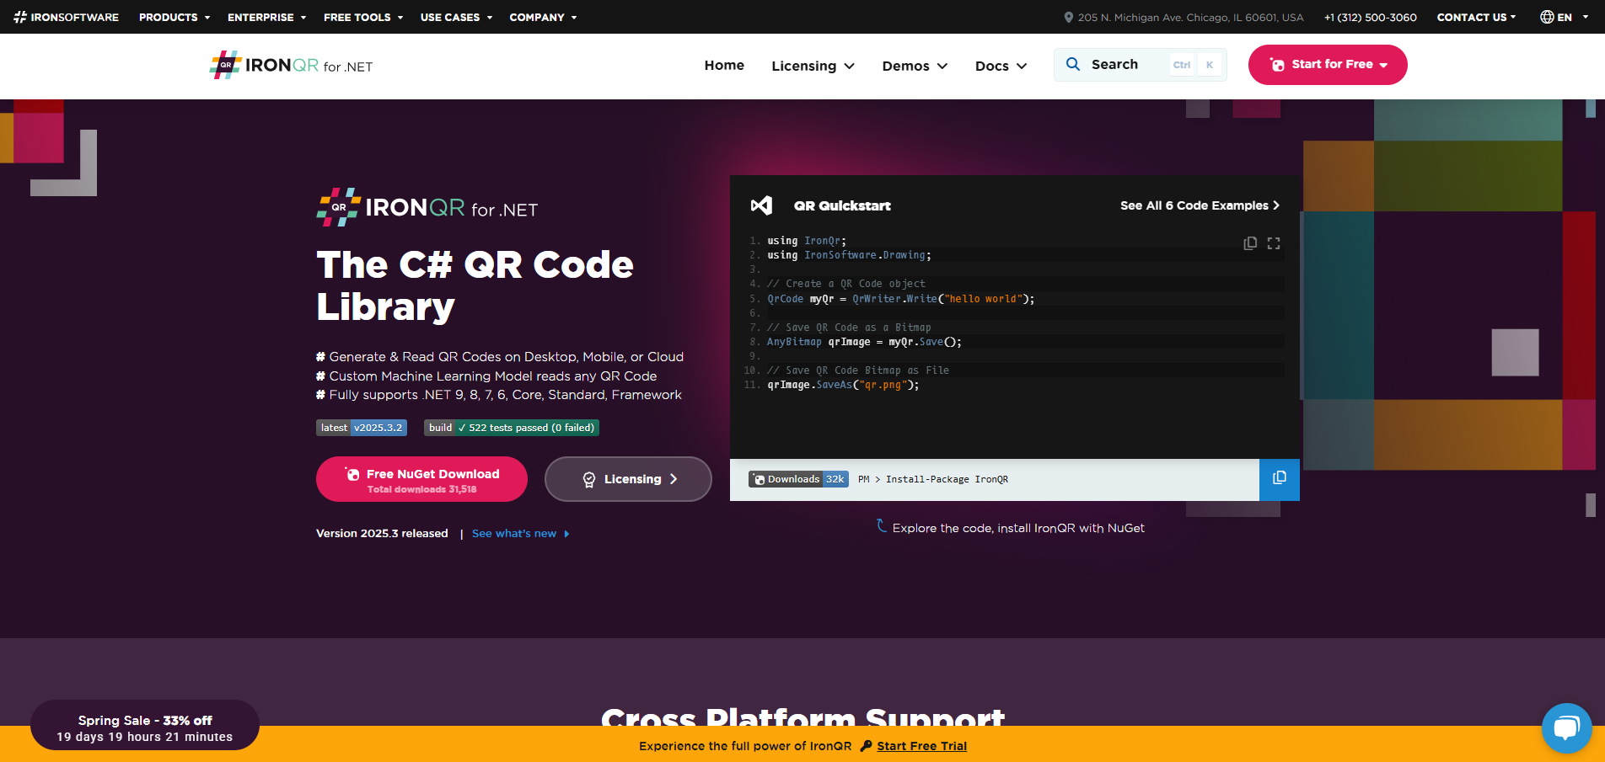Click the large IronQR hero logo

pos(427,207)
